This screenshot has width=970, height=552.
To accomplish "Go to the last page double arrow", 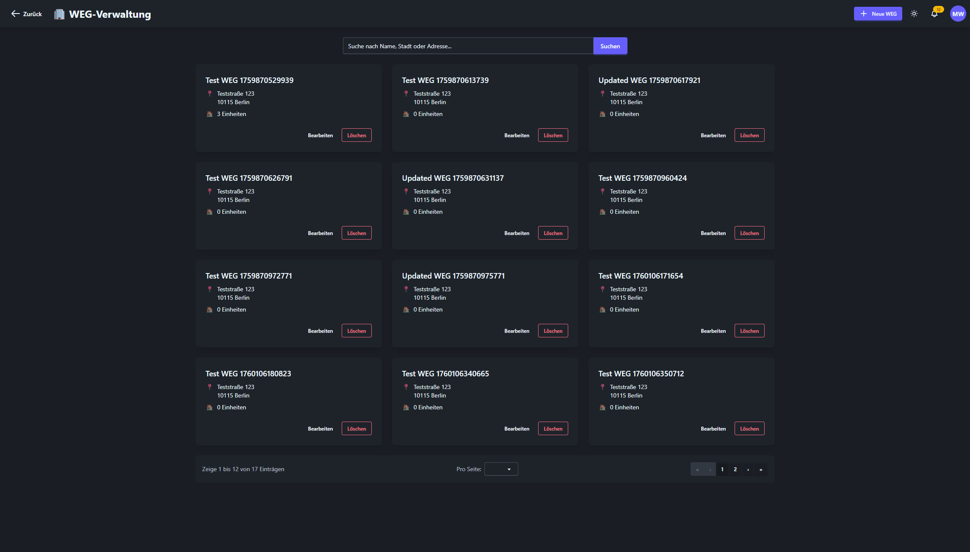I will [761, 469].
